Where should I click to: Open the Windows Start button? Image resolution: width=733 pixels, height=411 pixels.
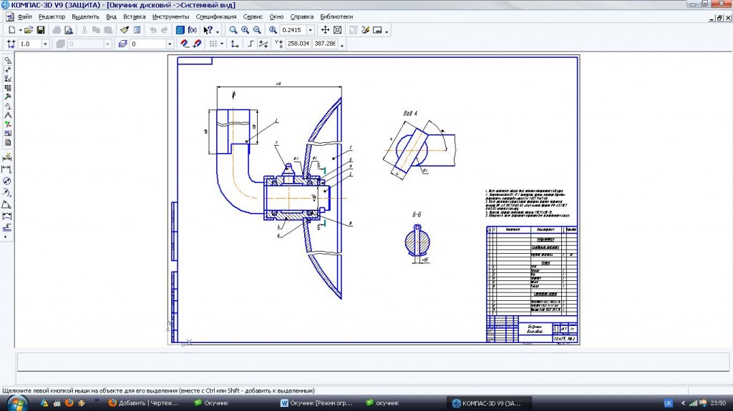pyautogui.click(x=17, y=403)
